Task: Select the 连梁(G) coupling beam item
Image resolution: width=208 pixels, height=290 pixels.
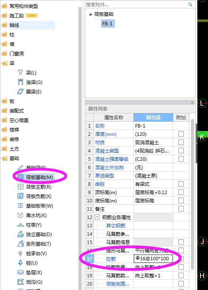Action: point(34,82)
